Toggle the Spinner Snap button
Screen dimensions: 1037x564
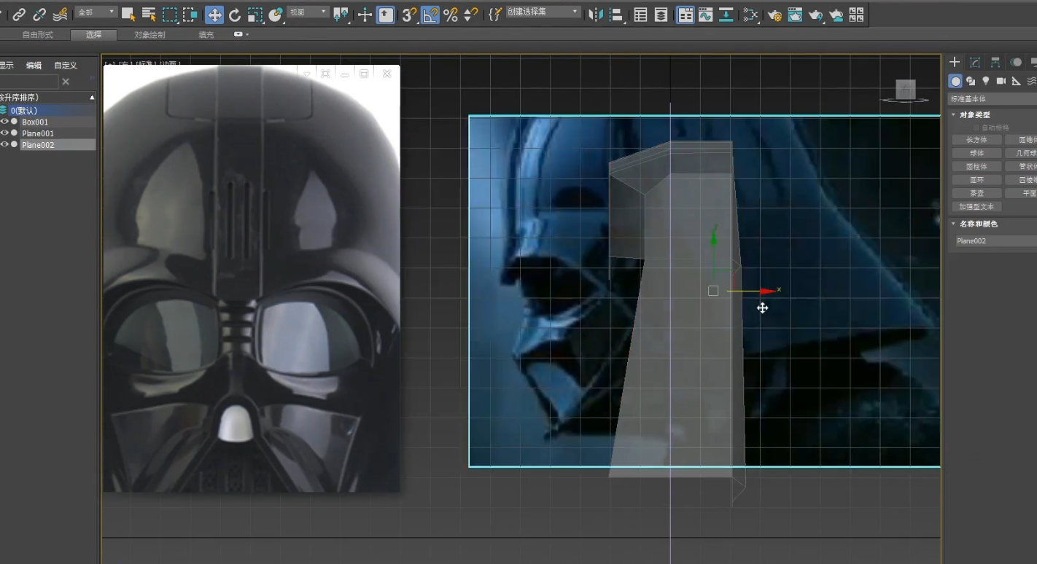(471, 14)
